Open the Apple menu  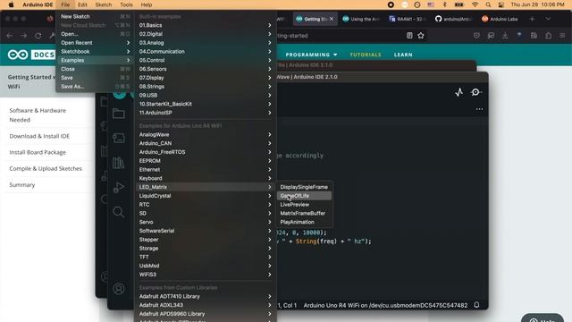click(11, 4)
